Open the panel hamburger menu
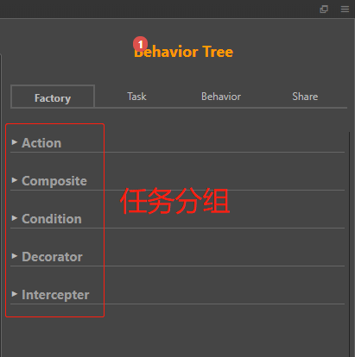The height and width of the screenshot is (357, 355). (345, 9)
